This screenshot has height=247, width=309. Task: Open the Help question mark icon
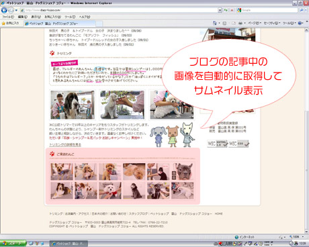[300, 23]
